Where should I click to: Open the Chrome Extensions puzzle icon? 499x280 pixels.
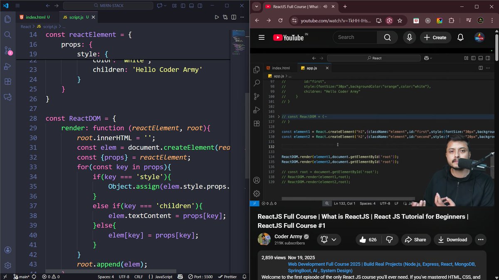point(452,20)
